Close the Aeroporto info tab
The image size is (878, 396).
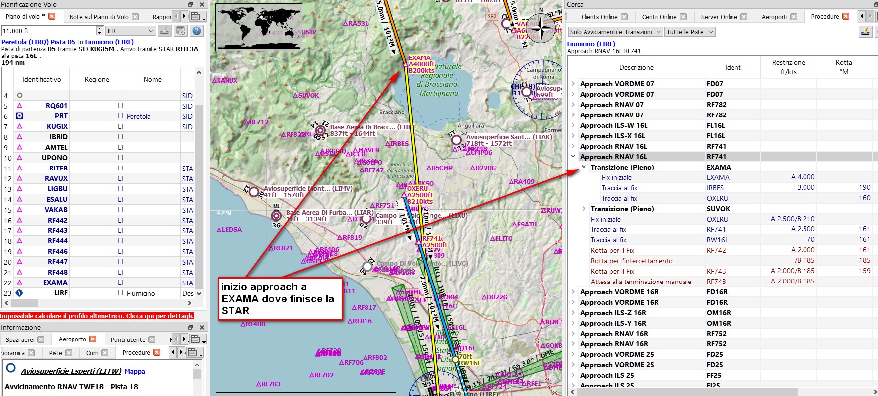click(x=93, y=339)
